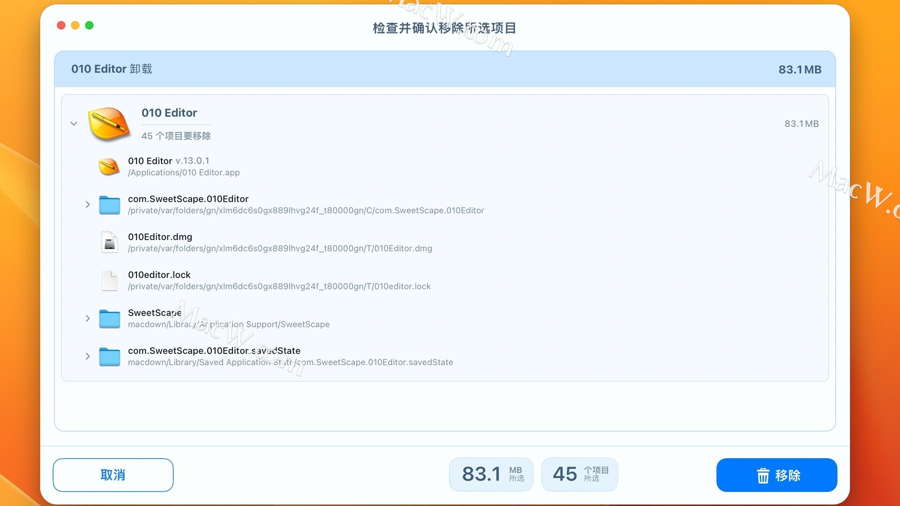The height and width of the screenshot is (506, 900).
Task: Click the 取消 cancel button
Action: pyautogui.click(x=113, y=475)
